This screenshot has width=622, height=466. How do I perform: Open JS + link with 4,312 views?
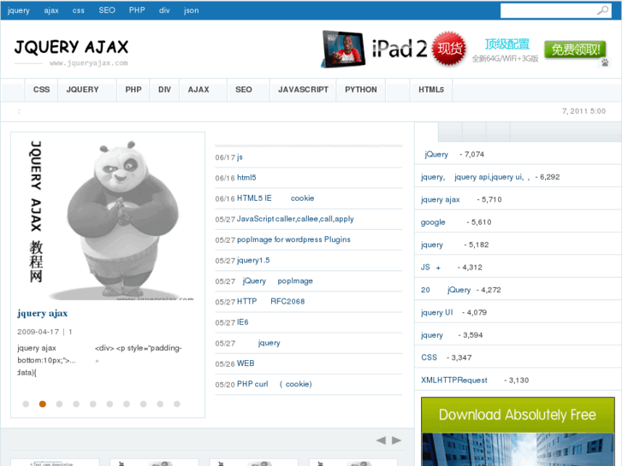[x=430, y=268]
